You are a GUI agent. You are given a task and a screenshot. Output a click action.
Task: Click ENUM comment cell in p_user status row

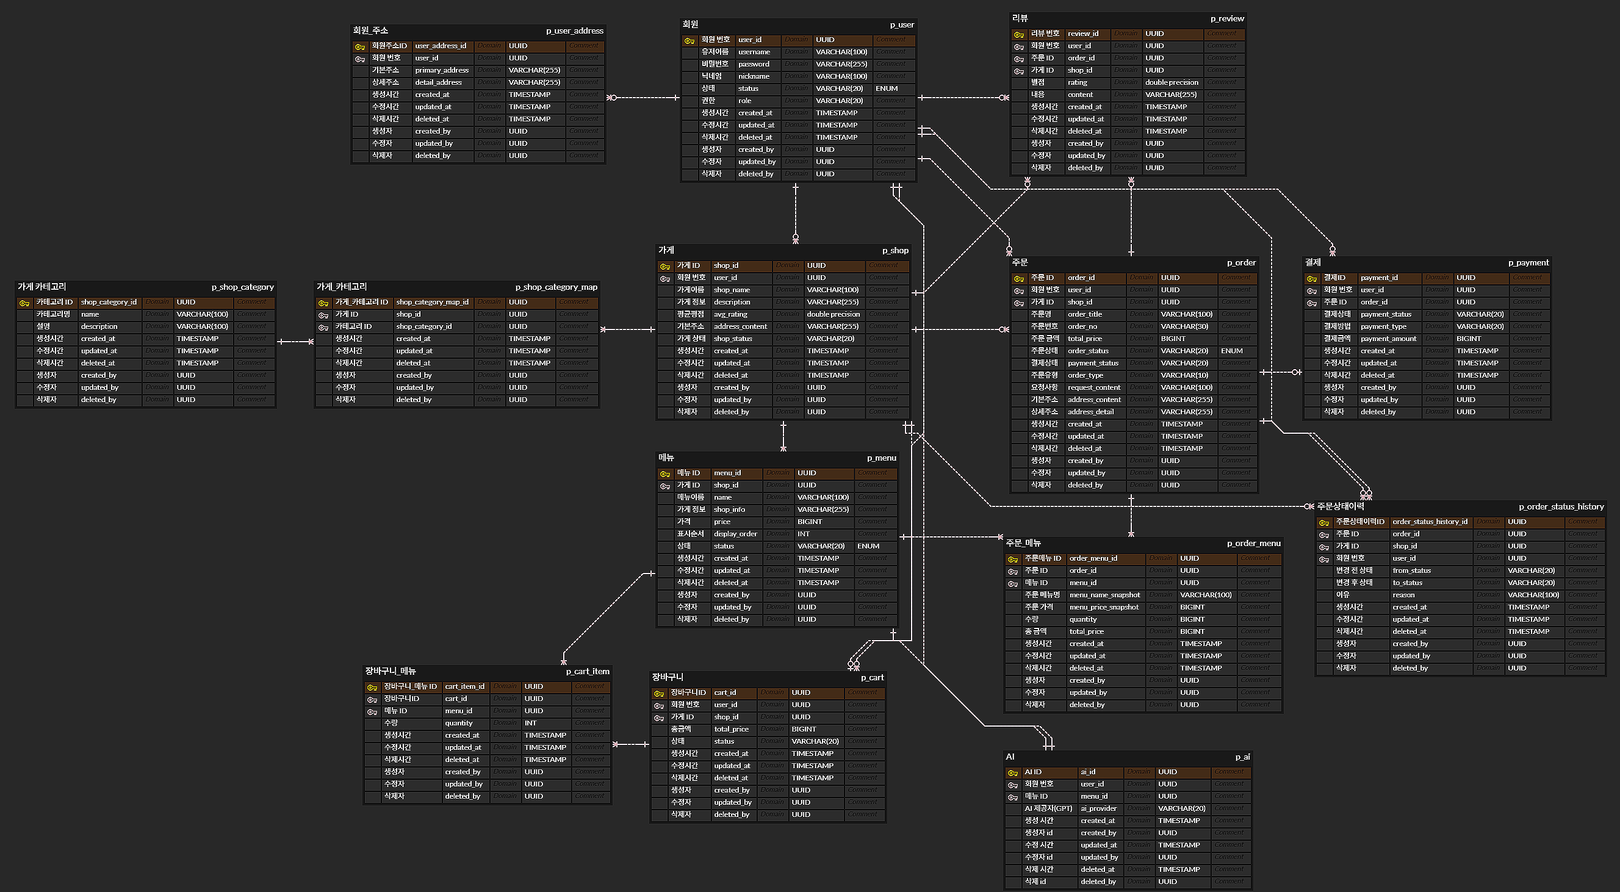887,88
